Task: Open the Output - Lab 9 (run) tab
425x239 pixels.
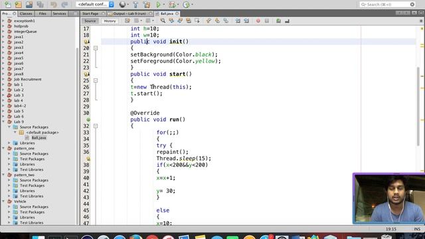Action: pos(129,13)
